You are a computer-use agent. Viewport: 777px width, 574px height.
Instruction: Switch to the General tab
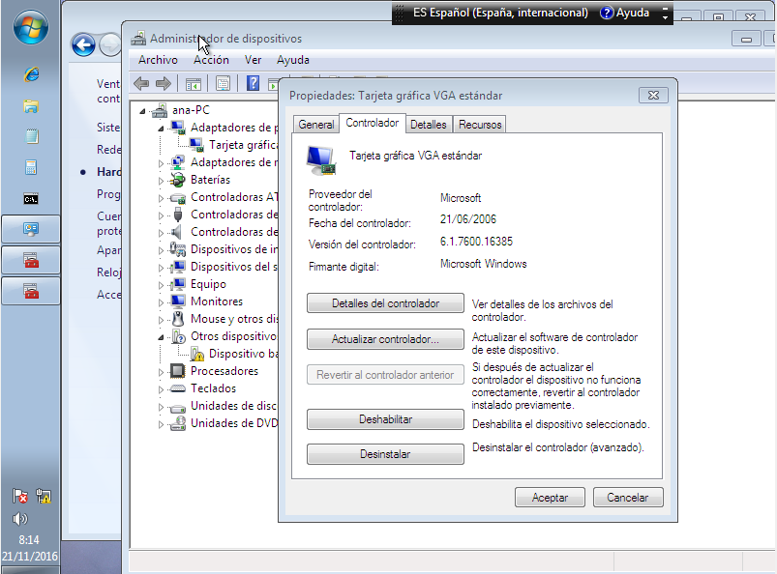[315, 125]
